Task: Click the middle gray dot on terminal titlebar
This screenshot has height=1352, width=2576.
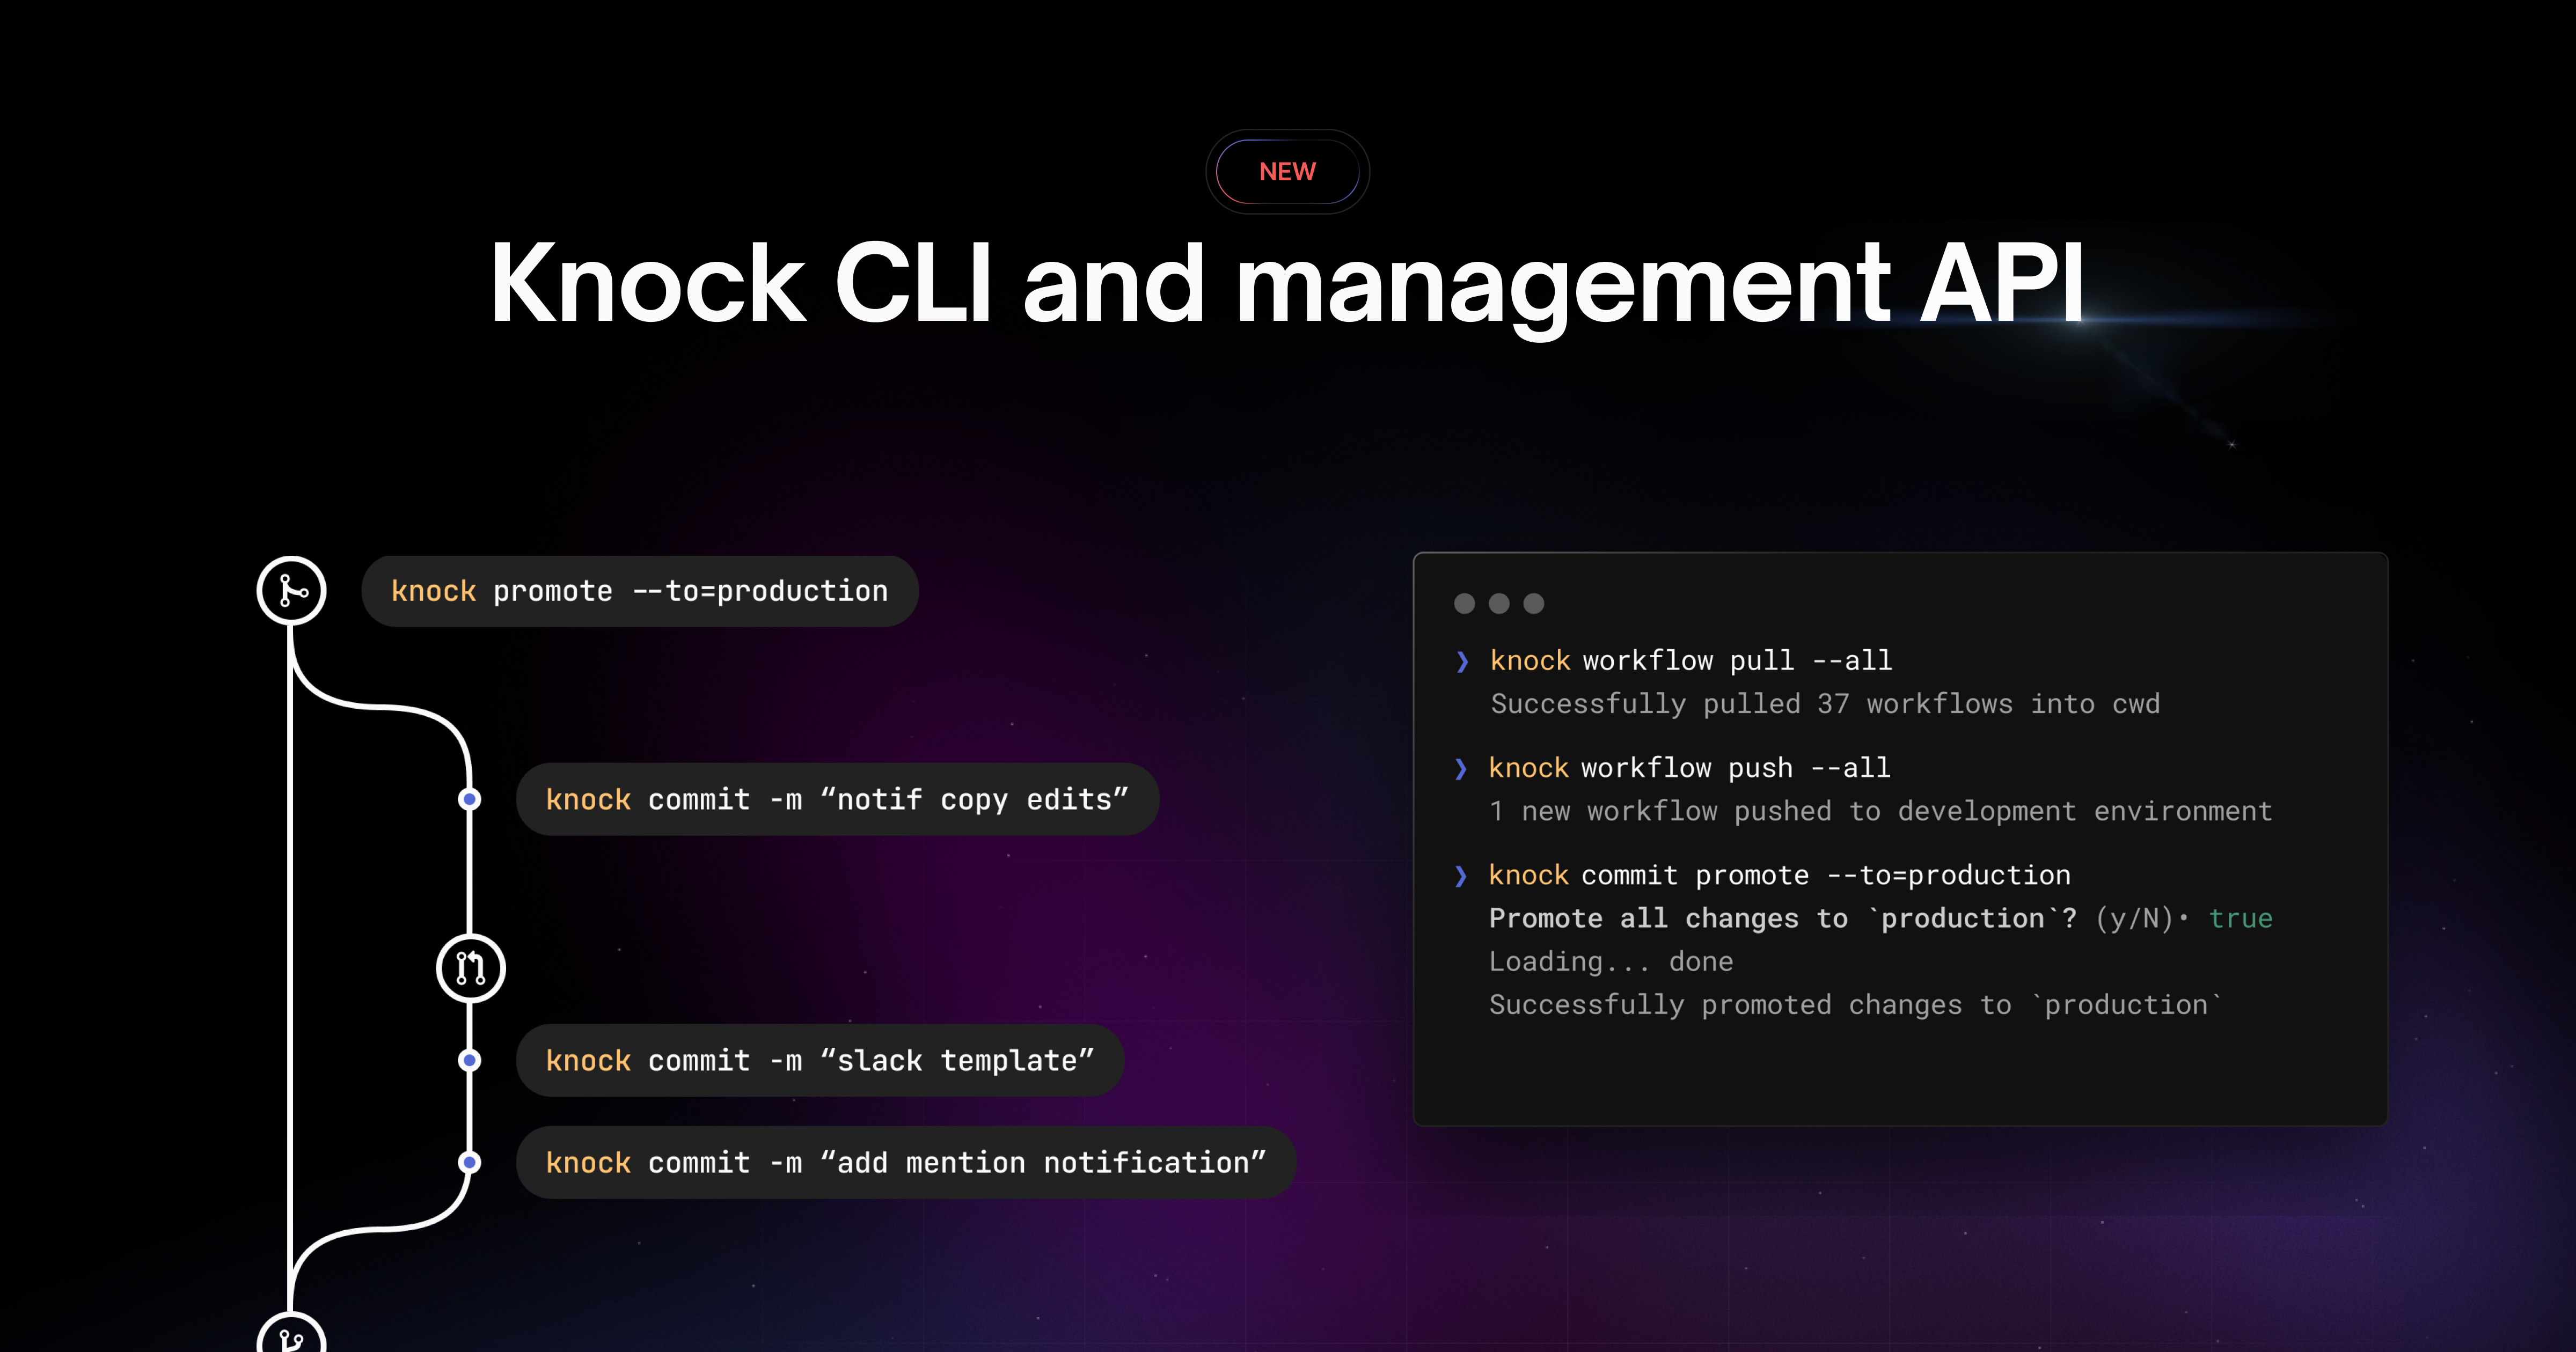Action: (1499, 604)
